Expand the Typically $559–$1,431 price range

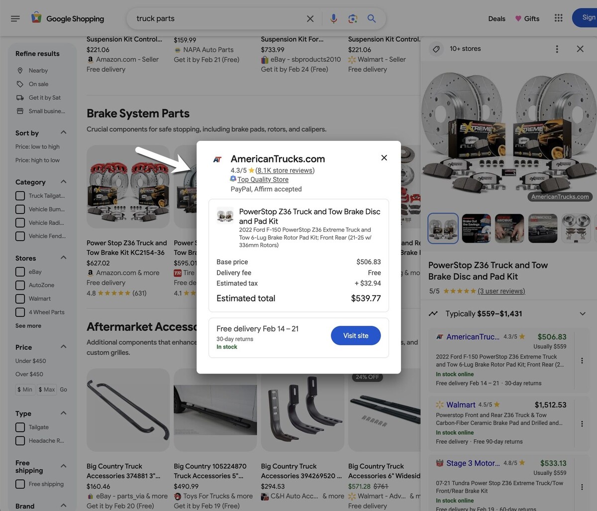pos(583,314)
